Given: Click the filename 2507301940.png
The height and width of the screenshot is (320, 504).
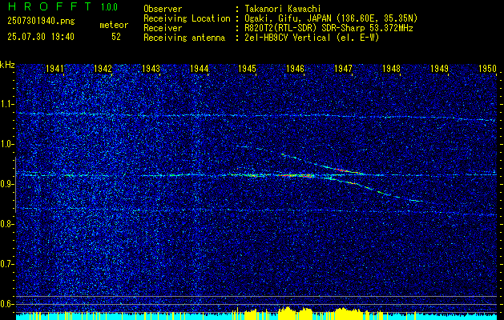Looking at the screenshot, I should click(x=41, y=22).
